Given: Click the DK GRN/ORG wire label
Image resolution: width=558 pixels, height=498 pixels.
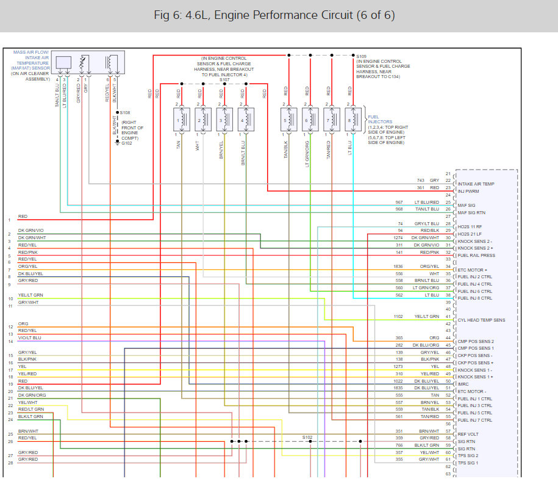Looking at the screenshot, I should [32, 395].
